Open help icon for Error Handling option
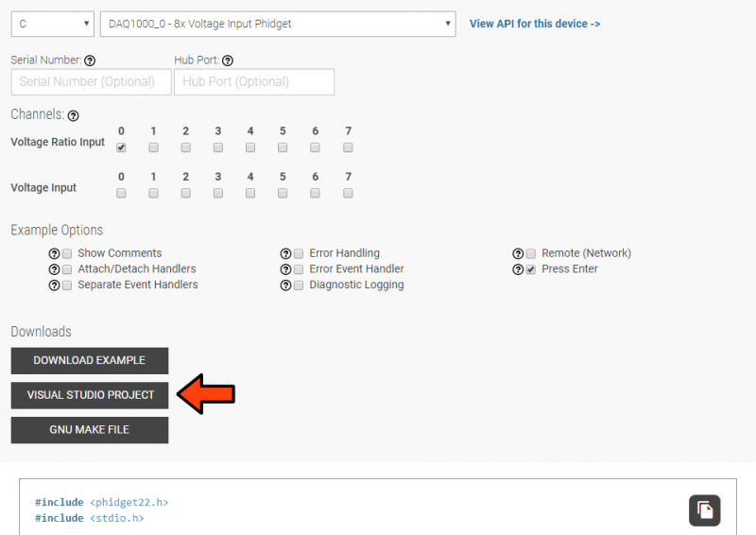This screenshot has height=535, width=756. point(285,253)
